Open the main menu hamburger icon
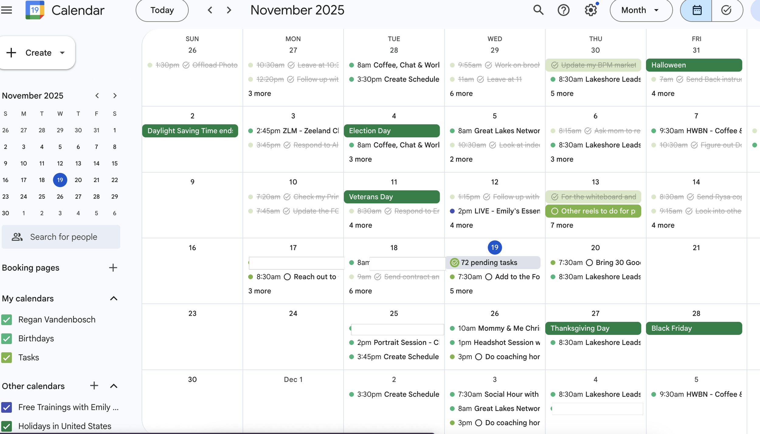Image resolution: width=760 pixels, height=434 pixels. 7,10
